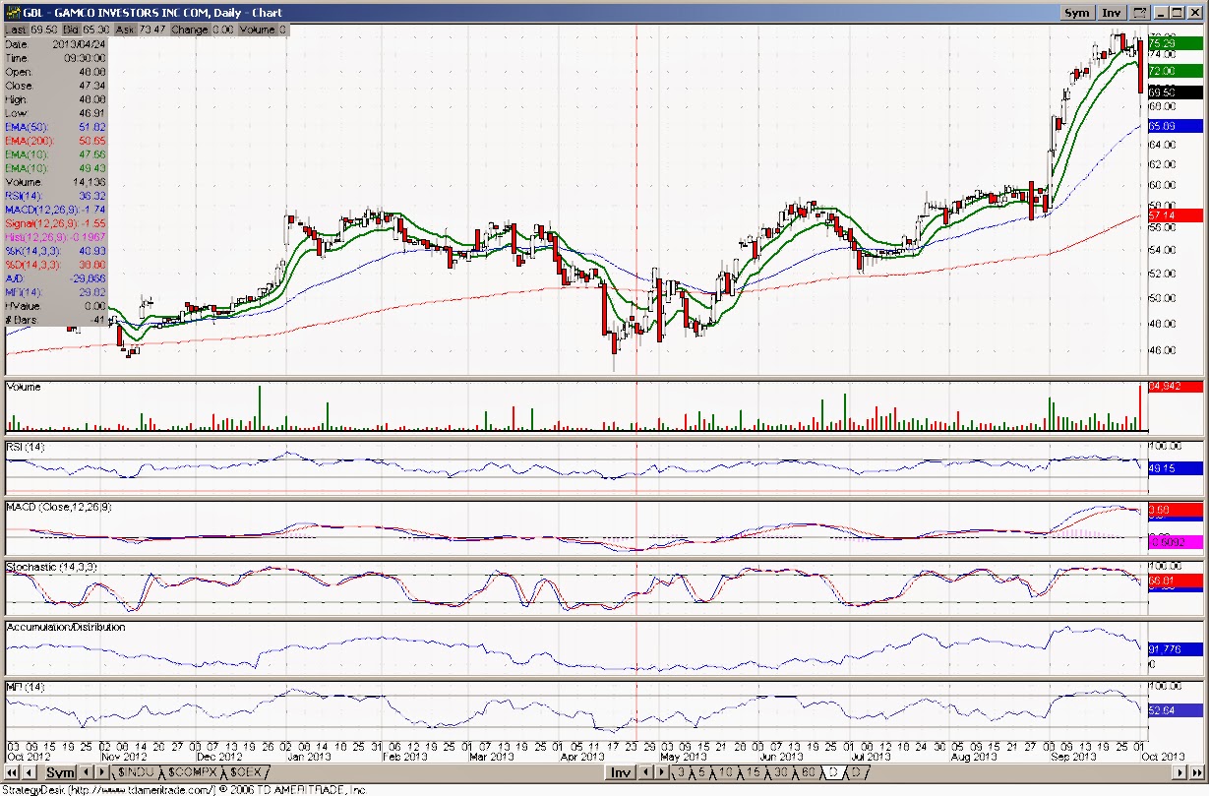
Task: Click the Hist(12,26,9) data row
Action: (x=56, y=237)
